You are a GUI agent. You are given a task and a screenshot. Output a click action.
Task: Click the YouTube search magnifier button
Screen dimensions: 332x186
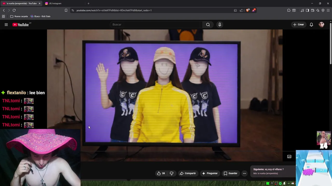(208, 25)
